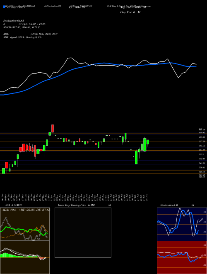Open the ADX line chart panel

coord(25,224)
